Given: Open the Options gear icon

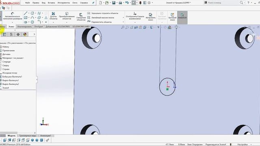Looking at the screenshot, I should click(149, 3).
